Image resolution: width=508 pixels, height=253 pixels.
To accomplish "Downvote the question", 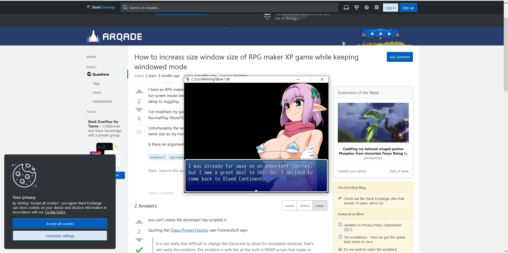I will (139, 110).
